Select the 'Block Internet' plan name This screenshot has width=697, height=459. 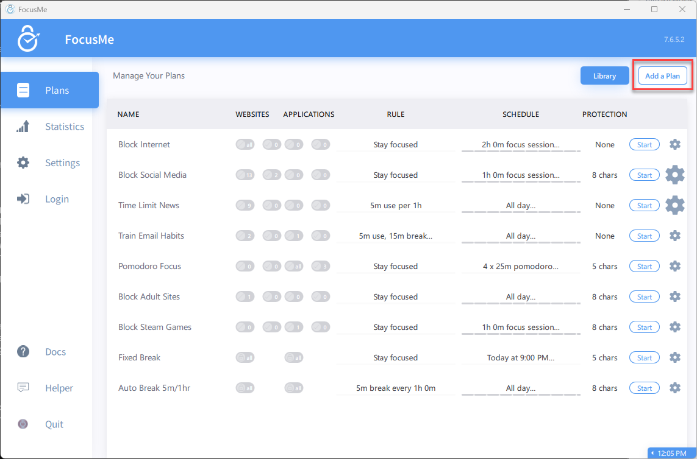[x=144, y=144]
